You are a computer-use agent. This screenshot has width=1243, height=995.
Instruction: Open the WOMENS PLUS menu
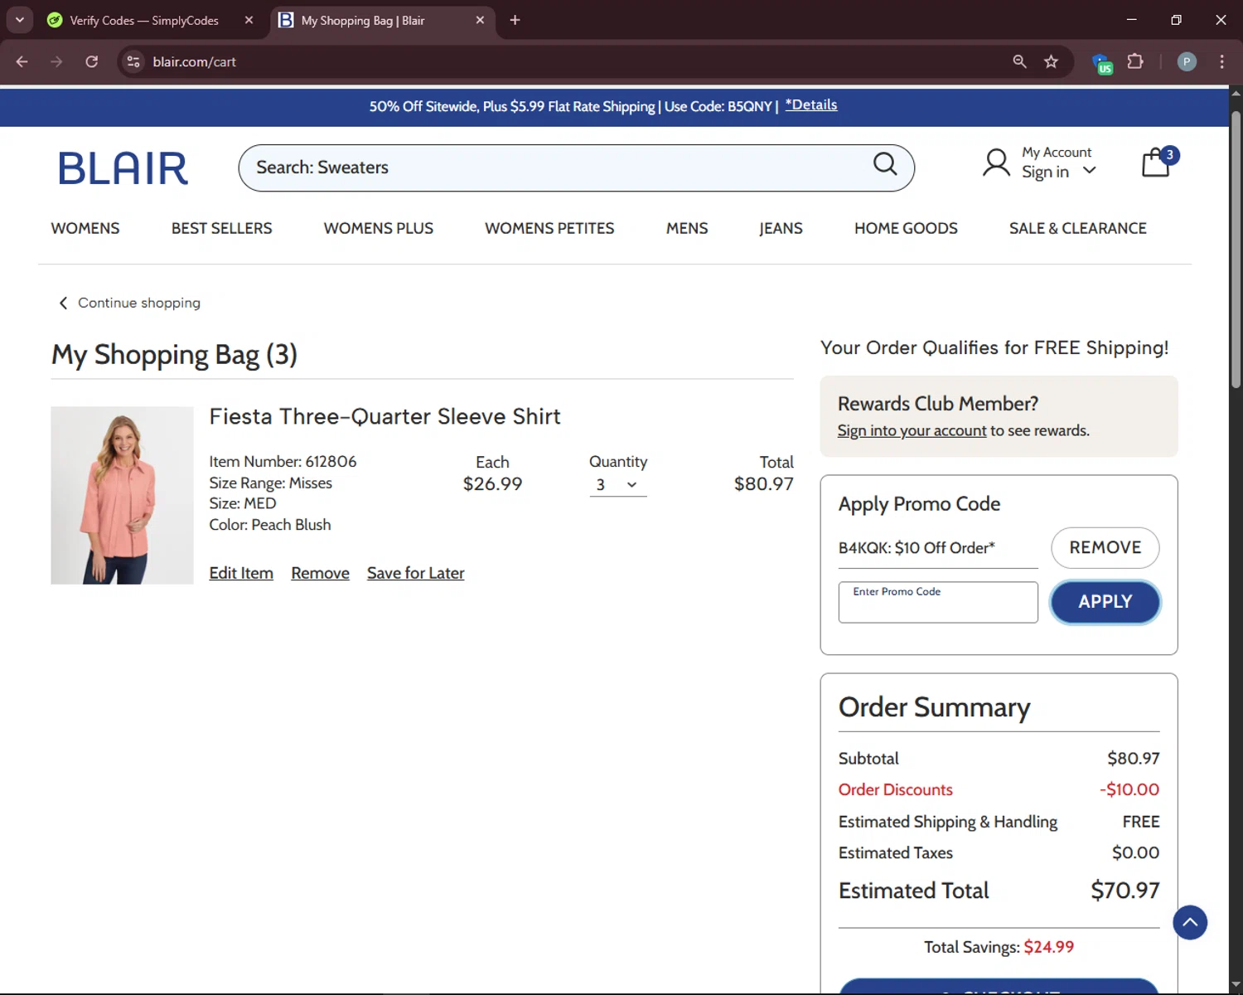coord(379,228)
